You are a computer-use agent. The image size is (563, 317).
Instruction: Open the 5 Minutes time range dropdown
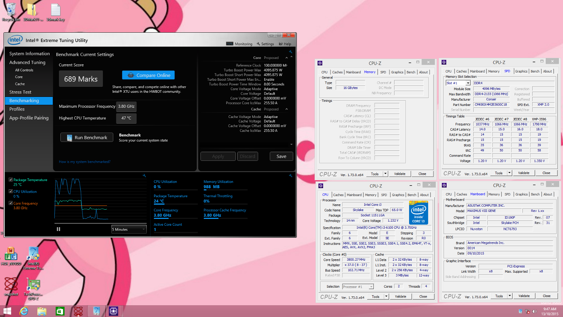pos(129,229)
